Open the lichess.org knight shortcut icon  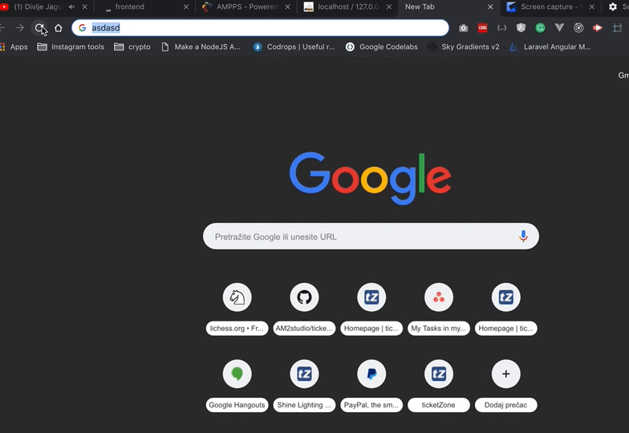[x=237, y=297]
